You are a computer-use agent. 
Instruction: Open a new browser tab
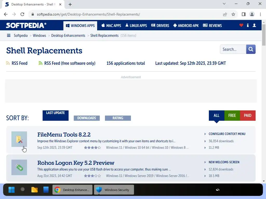70,4
